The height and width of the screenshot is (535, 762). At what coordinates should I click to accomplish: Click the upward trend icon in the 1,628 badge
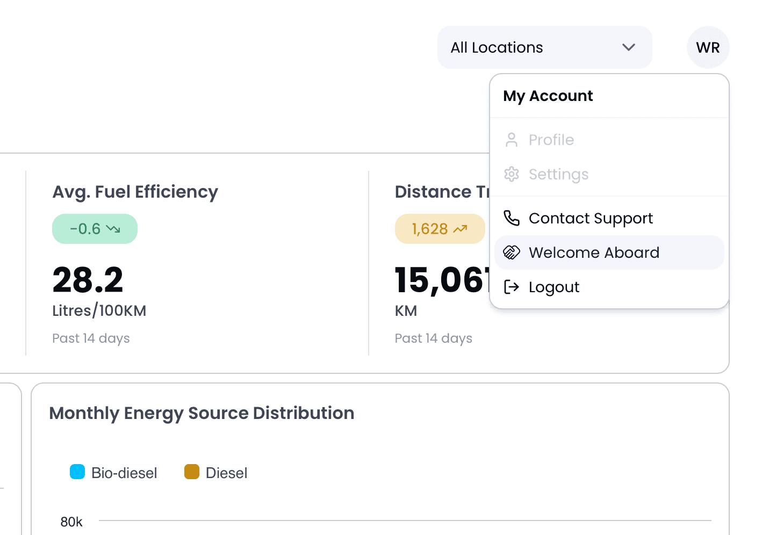(x=460, y=229)
